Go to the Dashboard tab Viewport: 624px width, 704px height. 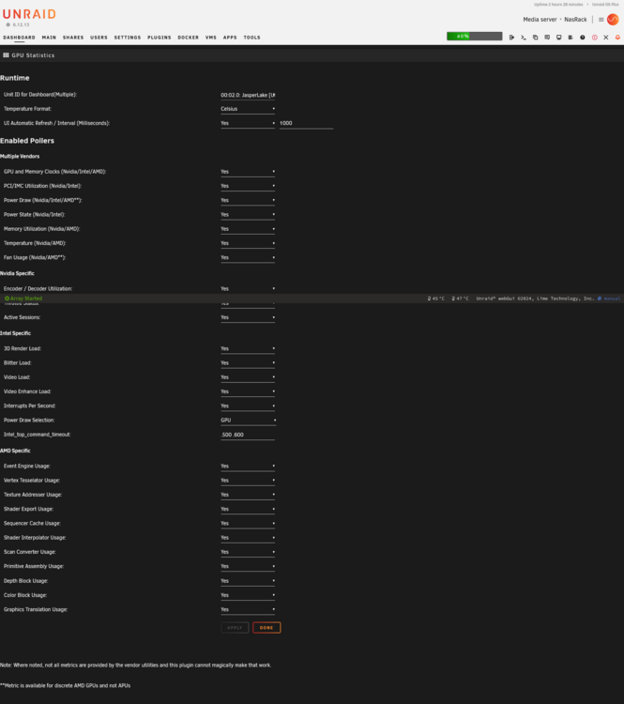[x=19, y=38]
